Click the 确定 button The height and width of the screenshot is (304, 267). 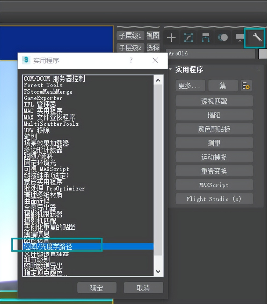(x=97, y=288)
